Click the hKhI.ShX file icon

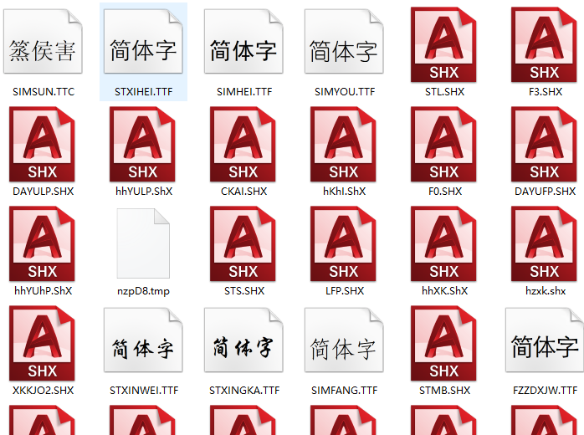(343, 145)
